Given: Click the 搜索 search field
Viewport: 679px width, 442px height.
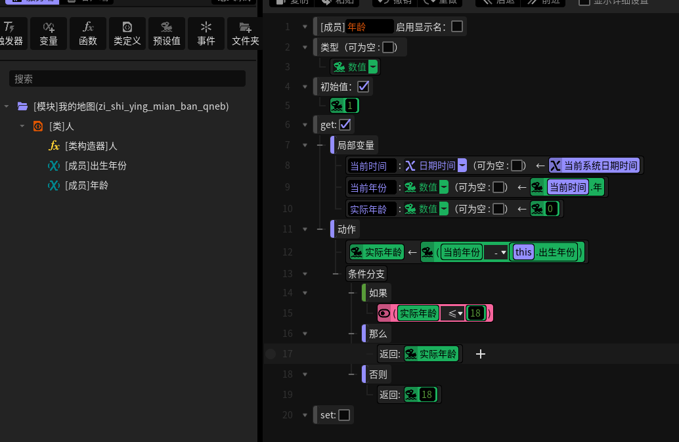Looking at the screenshot, I should [127, 79].
